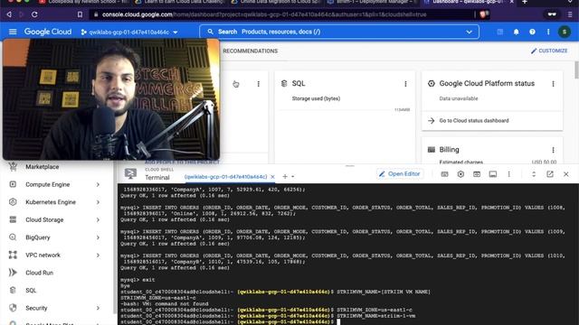Expand the Security submenu arrow
This screenshot has height=325, width=579.
tap(98, 308)
